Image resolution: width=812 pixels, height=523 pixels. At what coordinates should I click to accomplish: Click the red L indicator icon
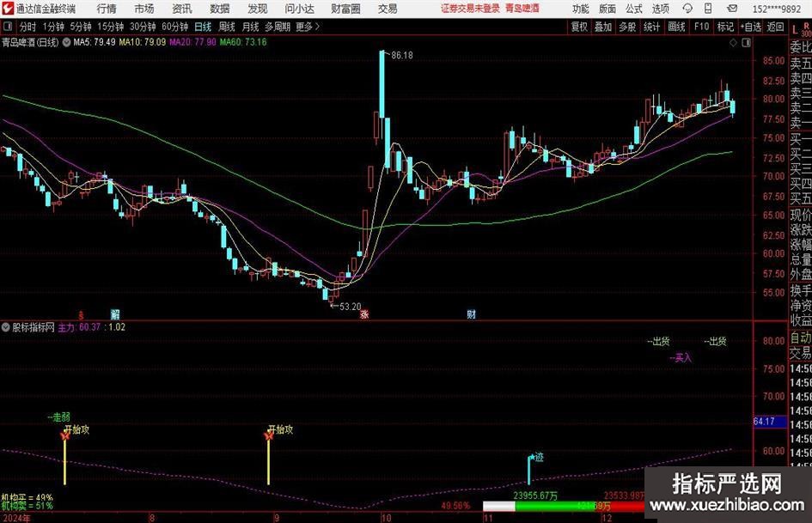[795, 29]
